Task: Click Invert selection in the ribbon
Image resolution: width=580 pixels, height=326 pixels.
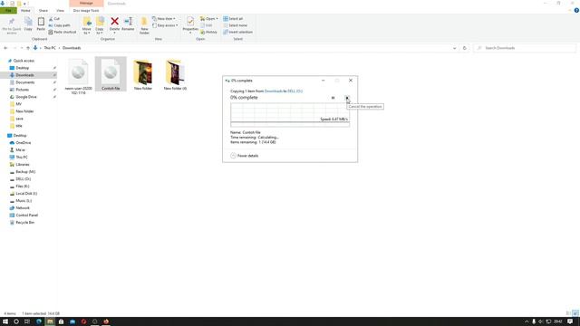Action: (237, 33)
